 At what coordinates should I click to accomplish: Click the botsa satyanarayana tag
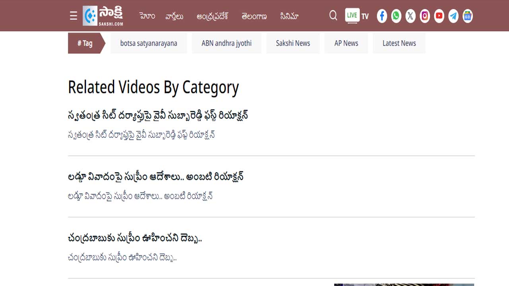pos(149,43)
